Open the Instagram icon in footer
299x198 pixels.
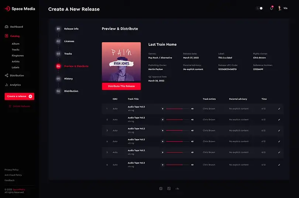pyautogui.click(x=161, y=188)
